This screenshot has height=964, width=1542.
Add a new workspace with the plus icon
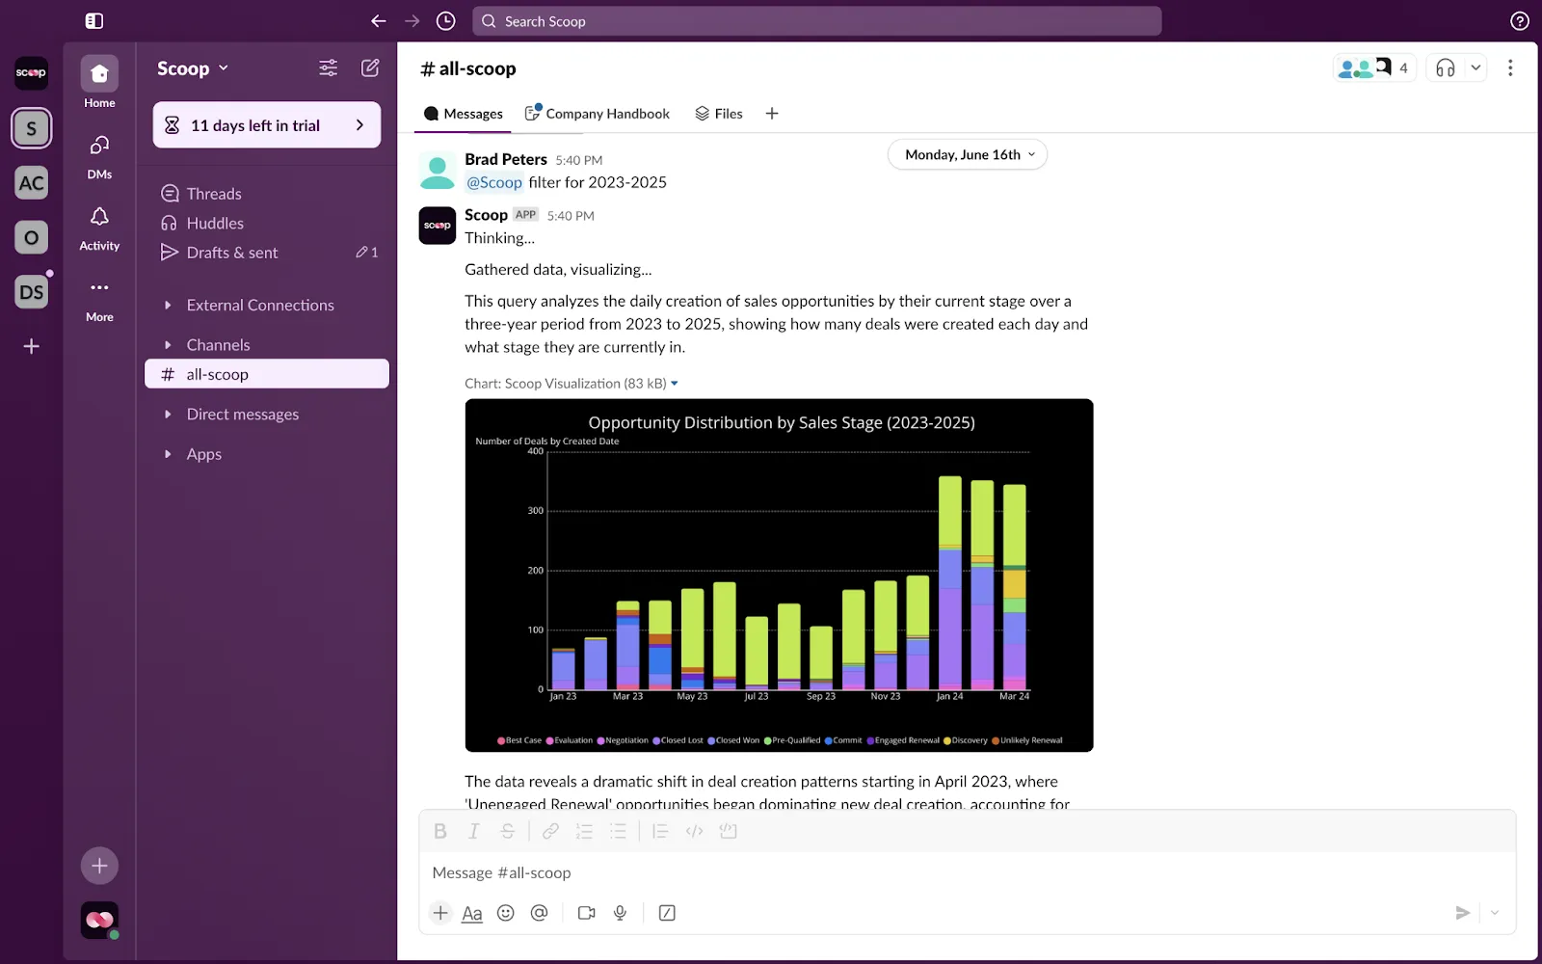pos(32,346)
